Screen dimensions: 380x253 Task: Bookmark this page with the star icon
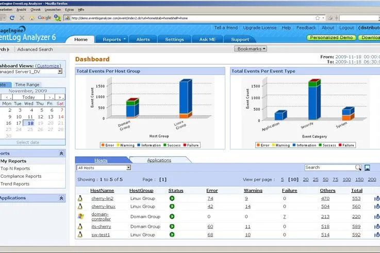pyautogui.click(x=318, y=18)
